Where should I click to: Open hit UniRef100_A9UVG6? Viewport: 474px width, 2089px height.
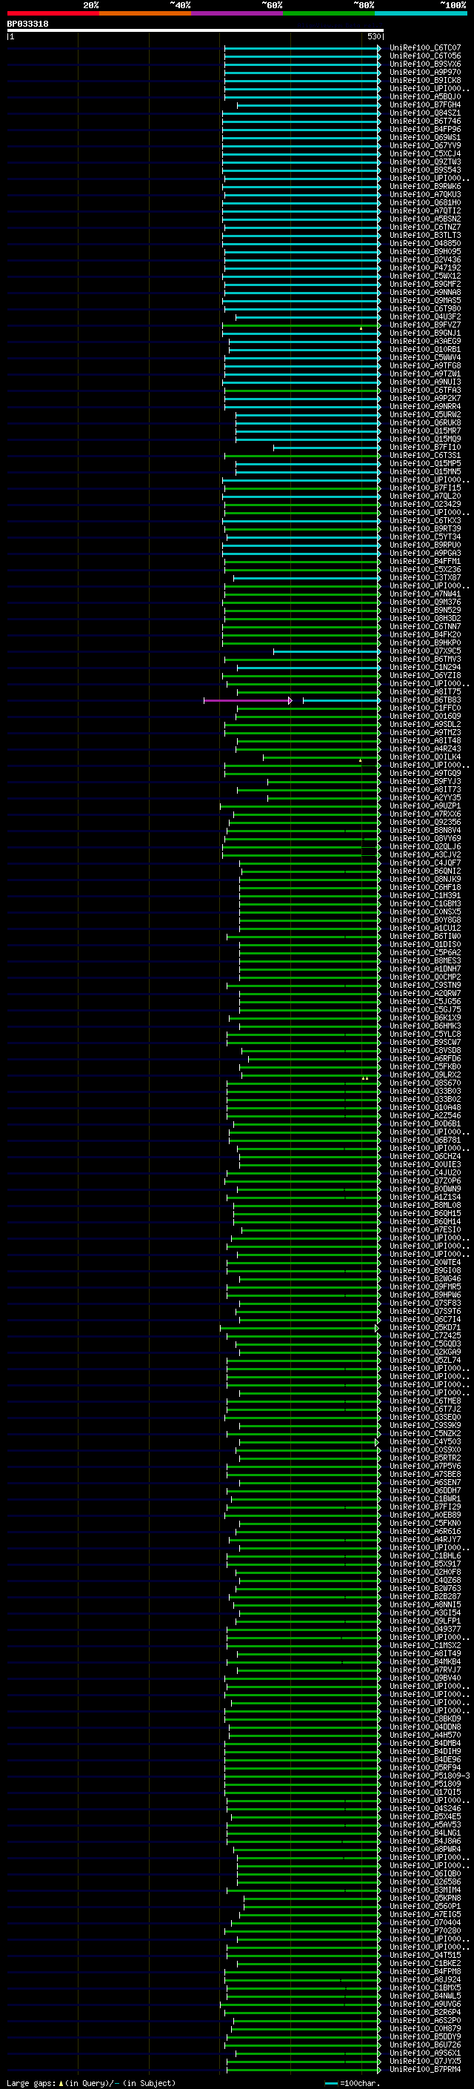tap(424, 2004)
